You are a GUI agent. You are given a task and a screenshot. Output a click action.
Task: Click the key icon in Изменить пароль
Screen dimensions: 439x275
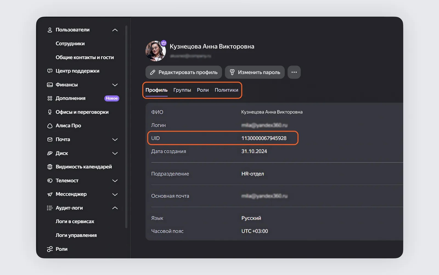coord(232,72)
